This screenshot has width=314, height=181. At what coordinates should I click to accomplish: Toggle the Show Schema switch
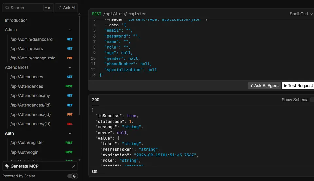pyautogui.click(x=312, y=100)
